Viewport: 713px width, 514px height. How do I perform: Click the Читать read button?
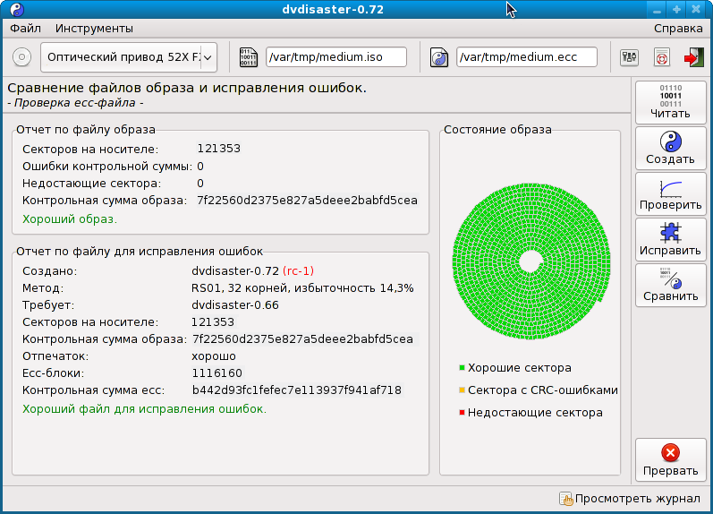click(x=670, y=102)
